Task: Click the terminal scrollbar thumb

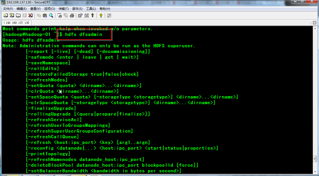Action: (315, 158)
